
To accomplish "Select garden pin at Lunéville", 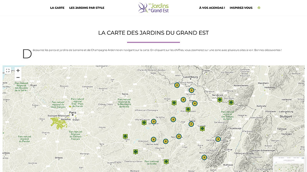I will [x=202, y=129].
